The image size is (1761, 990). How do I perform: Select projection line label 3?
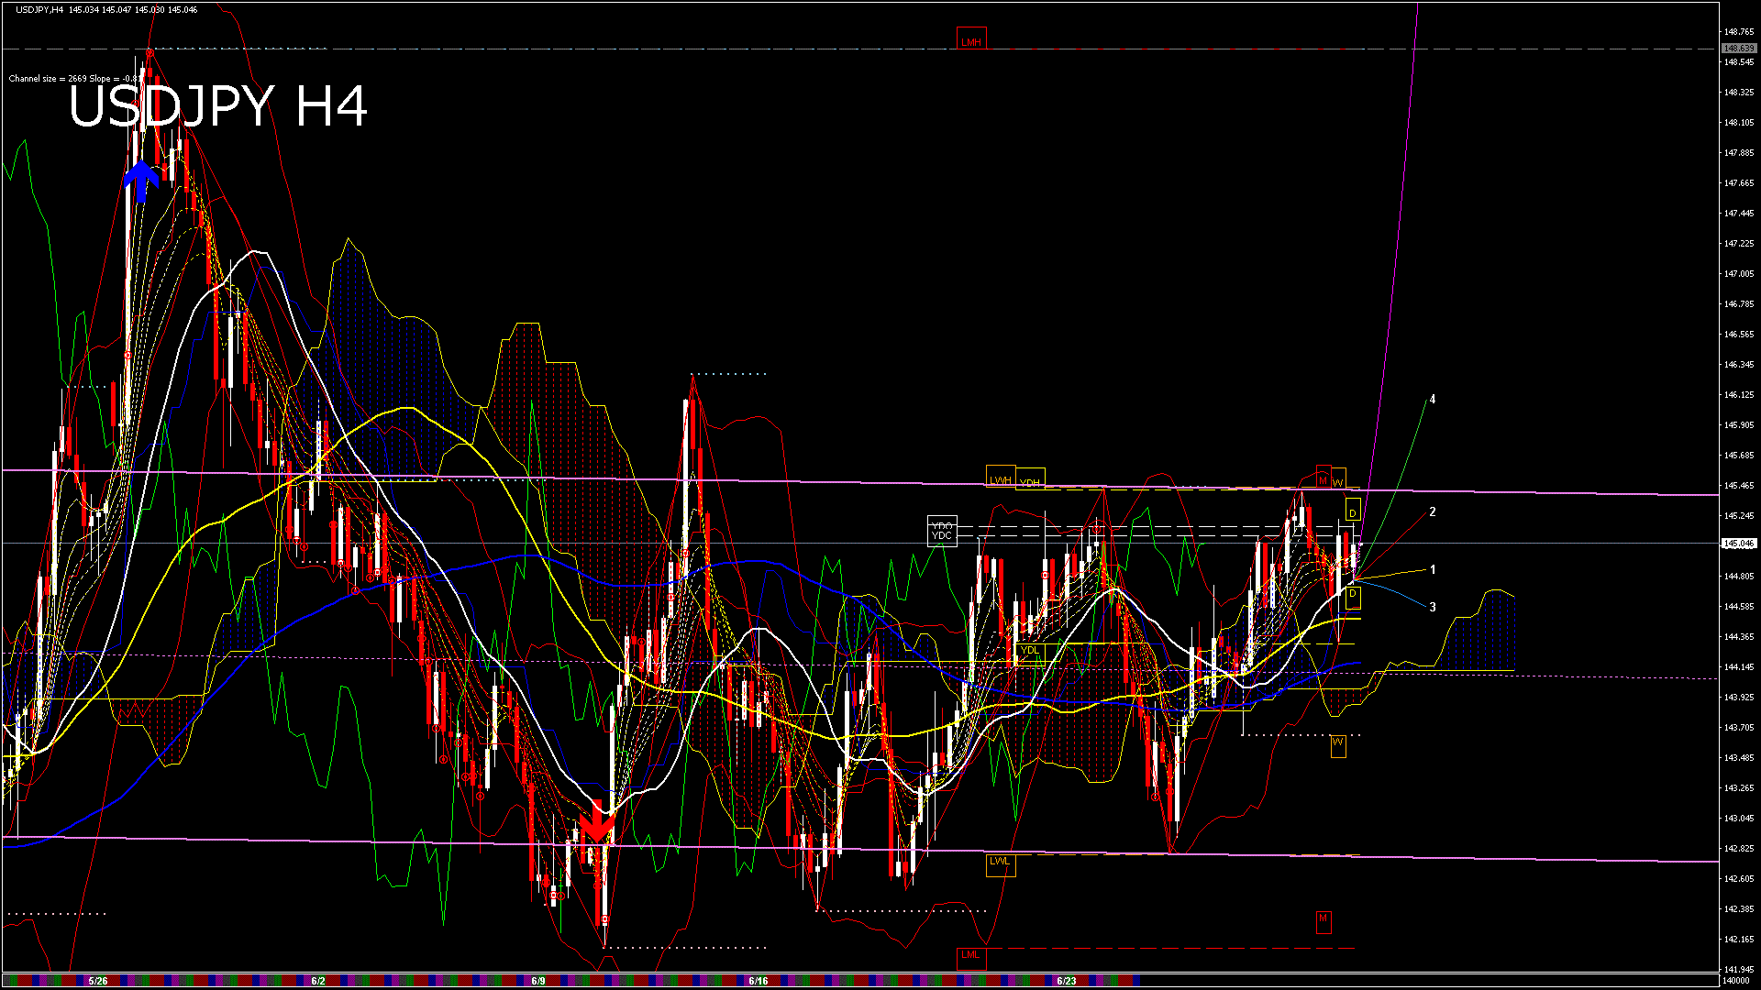(x=1433, y=607)
